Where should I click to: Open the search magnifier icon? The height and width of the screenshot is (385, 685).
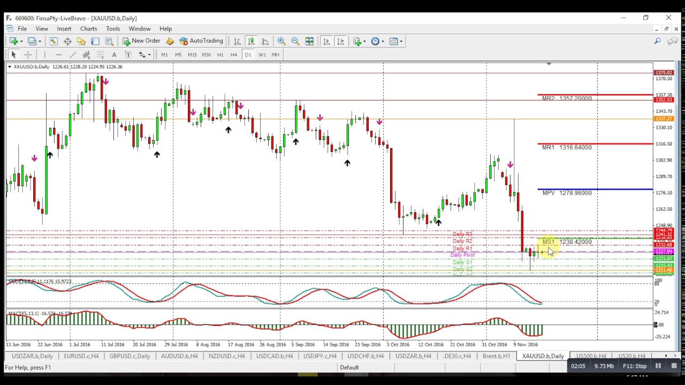[x=657, y=41]
